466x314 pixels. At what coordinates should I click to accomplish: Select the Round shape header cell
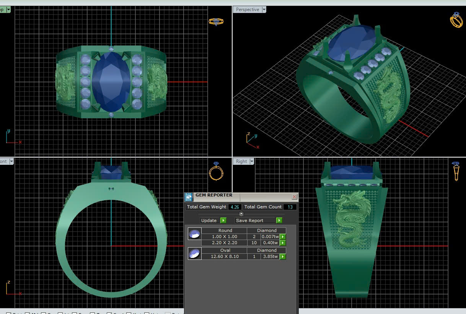tap(225, 230)
